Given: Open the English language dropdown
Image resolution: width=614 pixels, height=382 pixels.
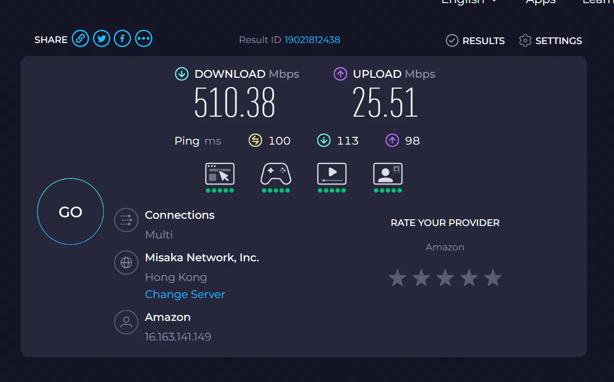Looking at the screenshot, I should coord(469,2).
